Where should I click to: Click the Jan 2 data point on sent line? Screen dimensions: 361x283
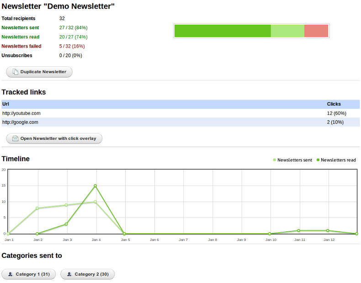click(x=37, y=208)
